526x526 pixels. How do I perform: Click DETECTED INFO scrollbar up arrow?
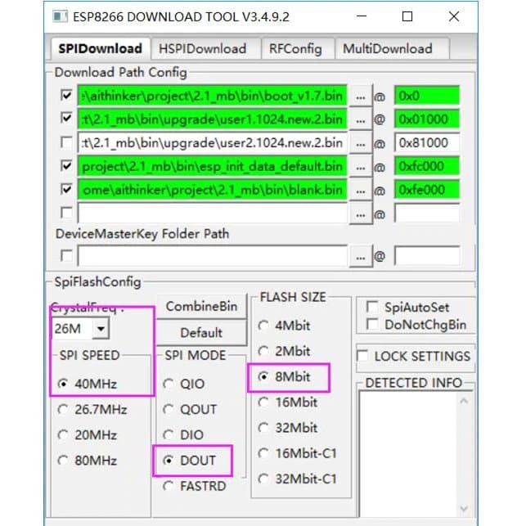pyautogui.click(x=464, y=401)
